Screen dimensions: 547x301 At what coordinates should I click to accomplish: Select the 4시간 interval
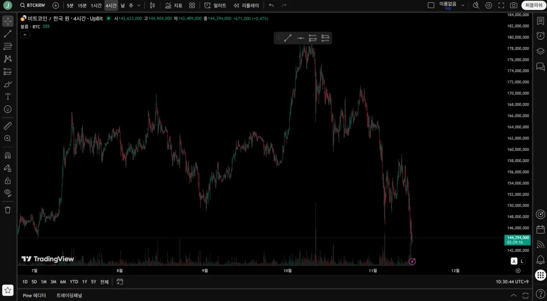(111, 5)
